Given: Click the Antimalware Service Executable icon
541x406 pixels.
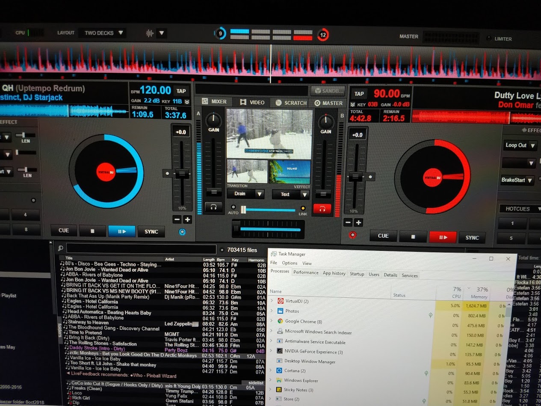Looking at the screenshot, I should 280,342.
